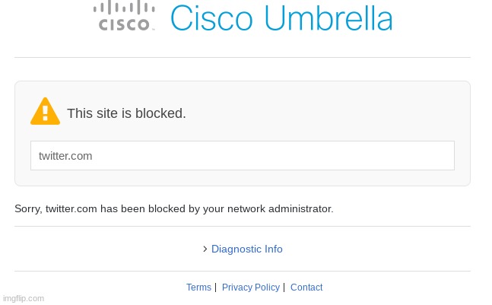The height and width of the screenshot is (305, 492).
Task: Click 'Sorry,' at start of blocked message
Action: click(28, 209)
